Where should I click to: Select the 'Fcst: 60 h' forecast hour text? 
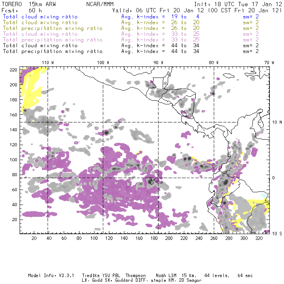(x=21, y=10)
